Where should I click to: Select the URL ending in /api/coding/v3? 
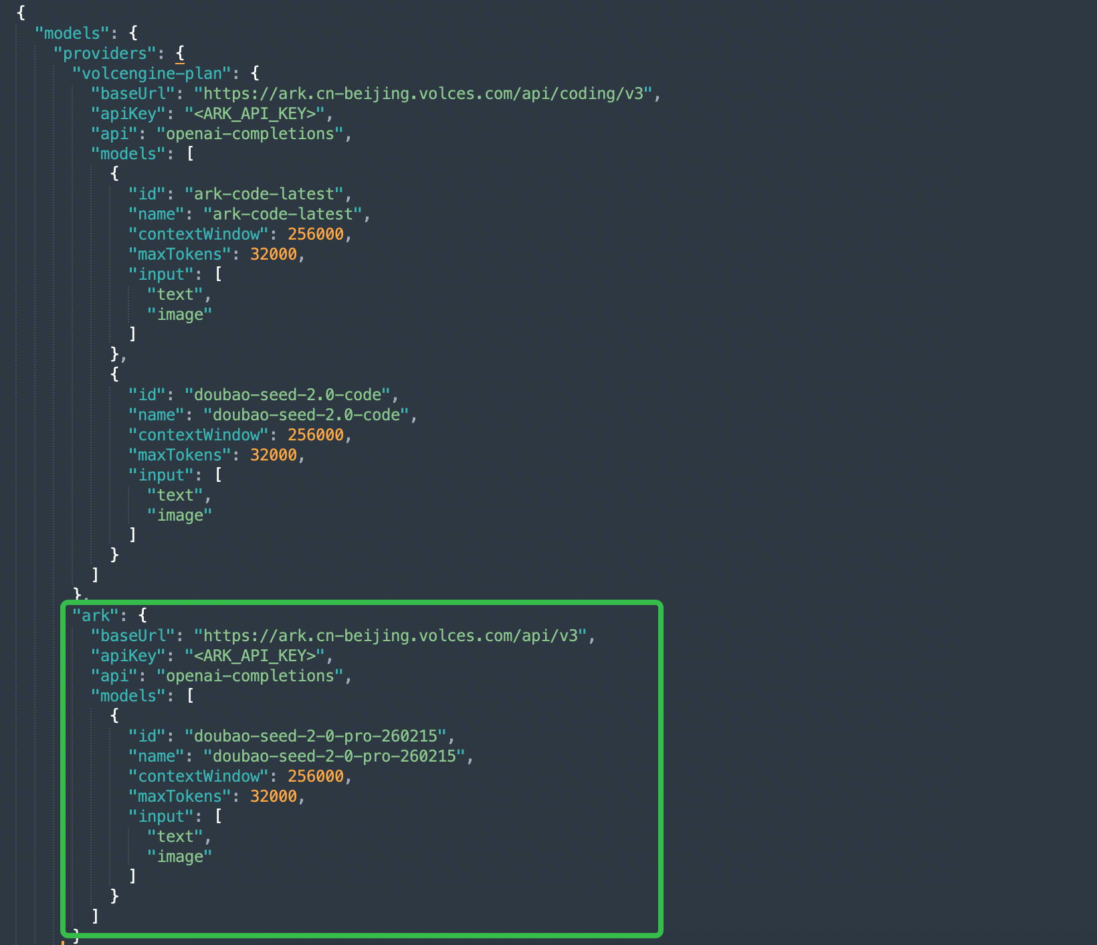click(423, 94)
